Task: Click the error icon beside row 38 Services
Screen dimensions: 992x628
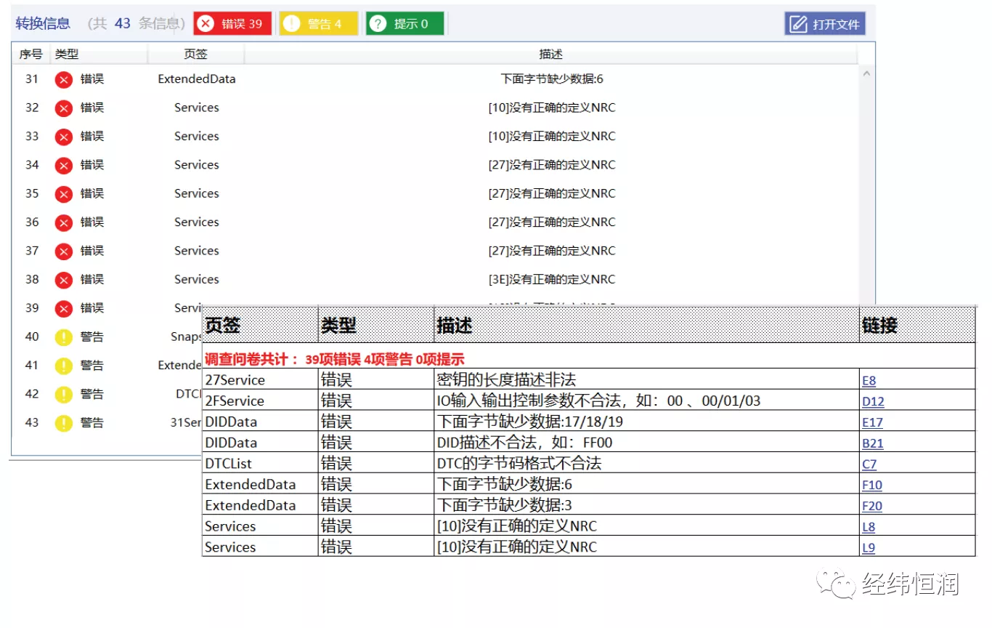Action: [64, 280]
